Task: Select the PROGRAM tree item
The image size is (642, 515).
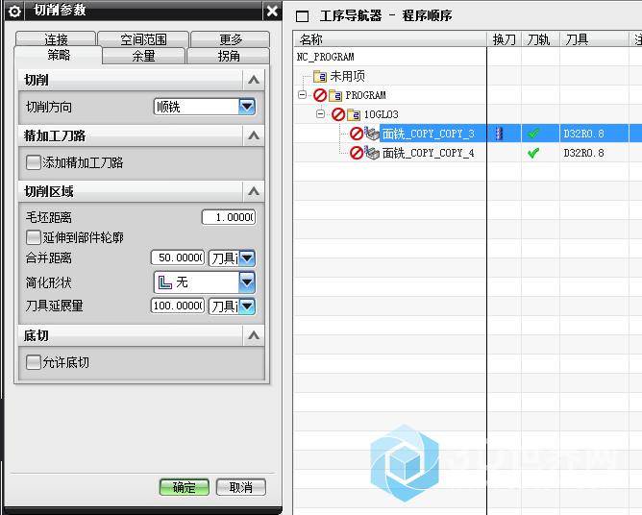Action: click(x=365, y=95)
